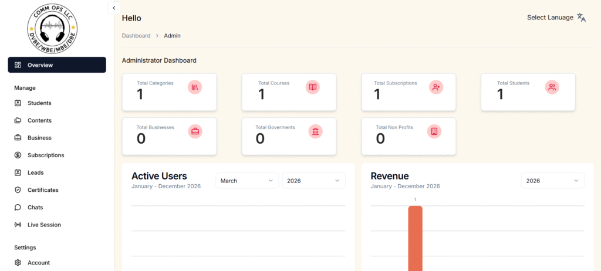Open the Live Session menu item
Image resolution: width=601 pixels, height=271 pixels.
(43, 225)
